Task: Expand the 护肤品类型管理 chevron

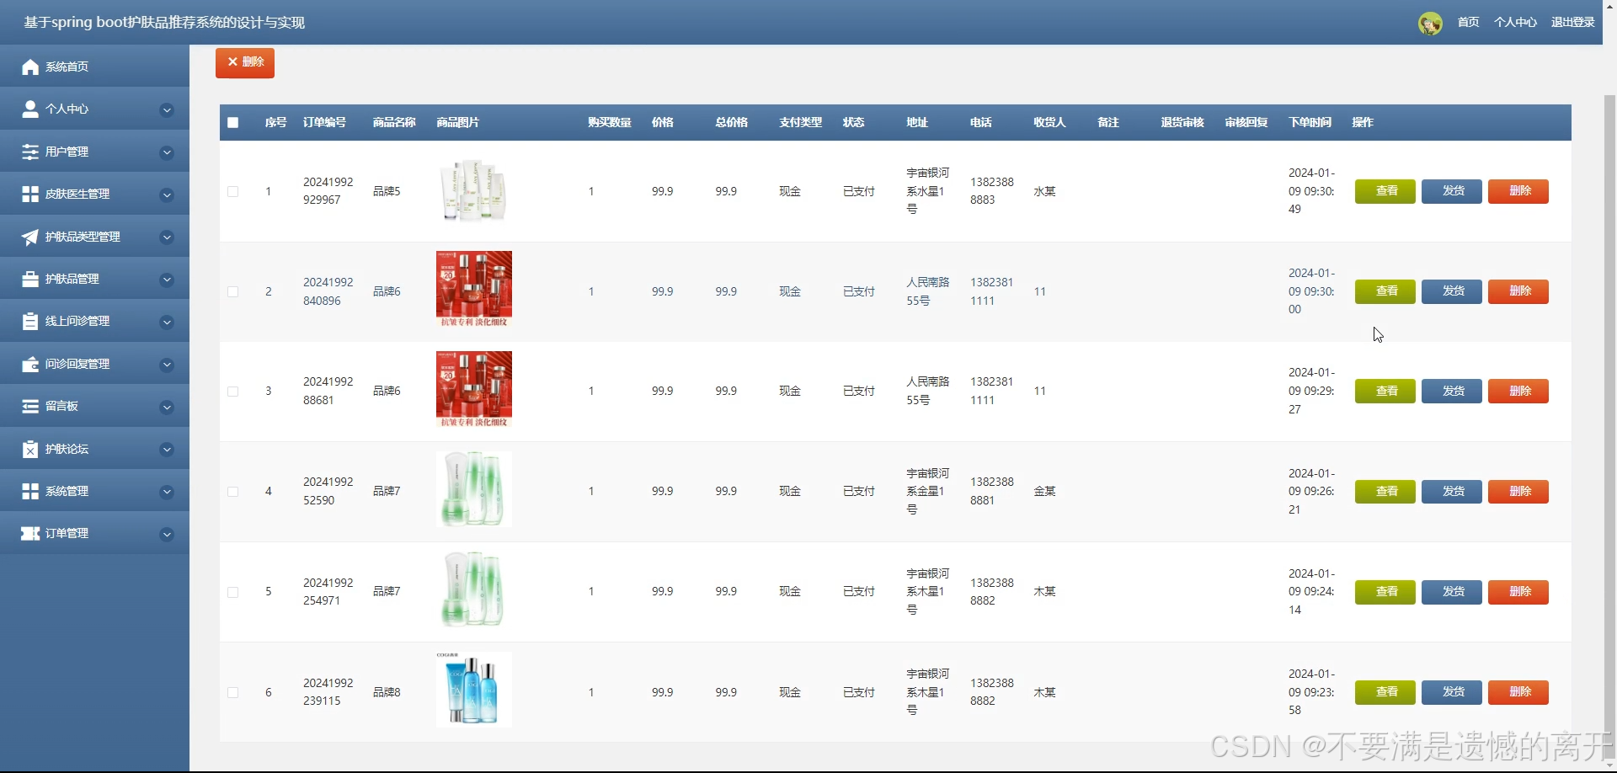Action: [x=167, y=237]
